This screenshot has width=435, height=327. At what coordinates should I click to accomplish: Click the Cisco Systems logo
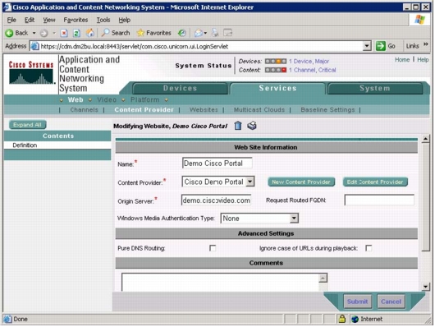click(31, 73)
